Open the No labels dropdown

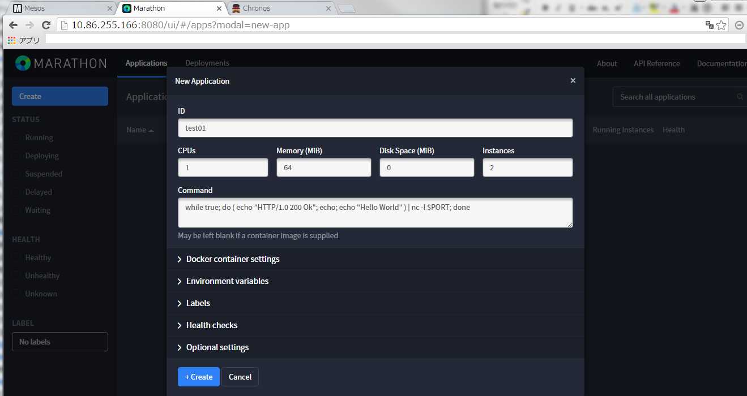coord(60,342)
